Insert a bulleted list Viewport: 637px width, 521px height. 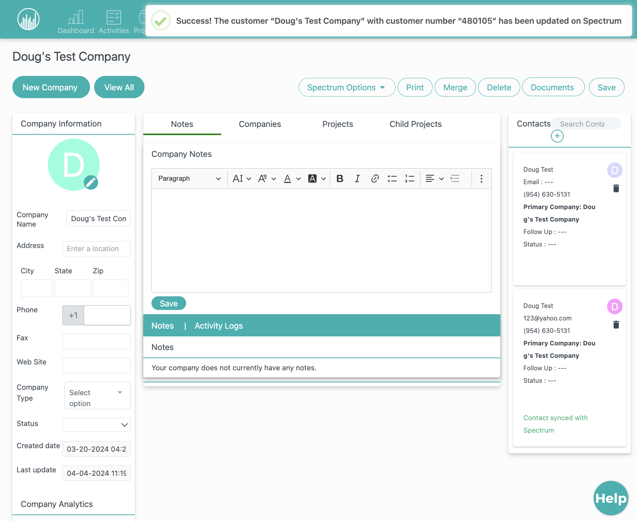tap(392, 178)
